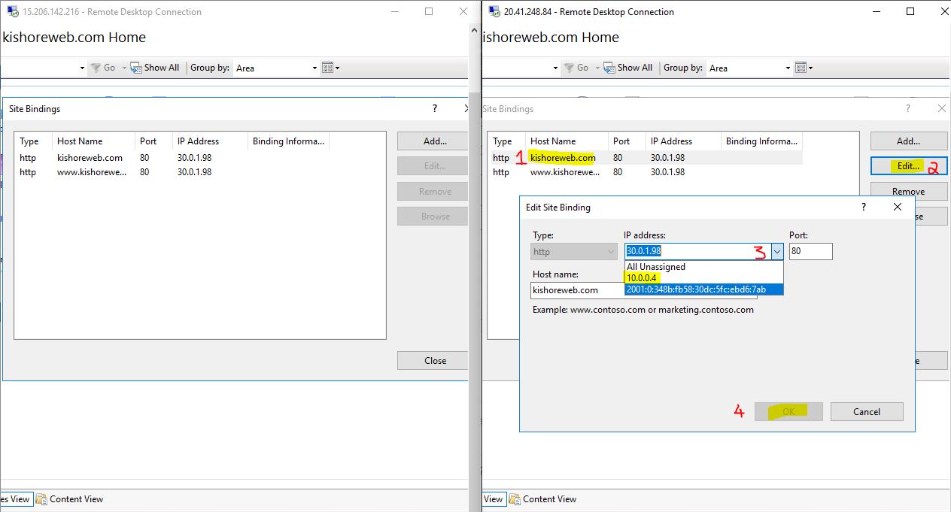This screenshot has width=951, height=512.
Task: Click Show All icon in right RDP window
Action: pyautogui.click(x=609, y=68)
